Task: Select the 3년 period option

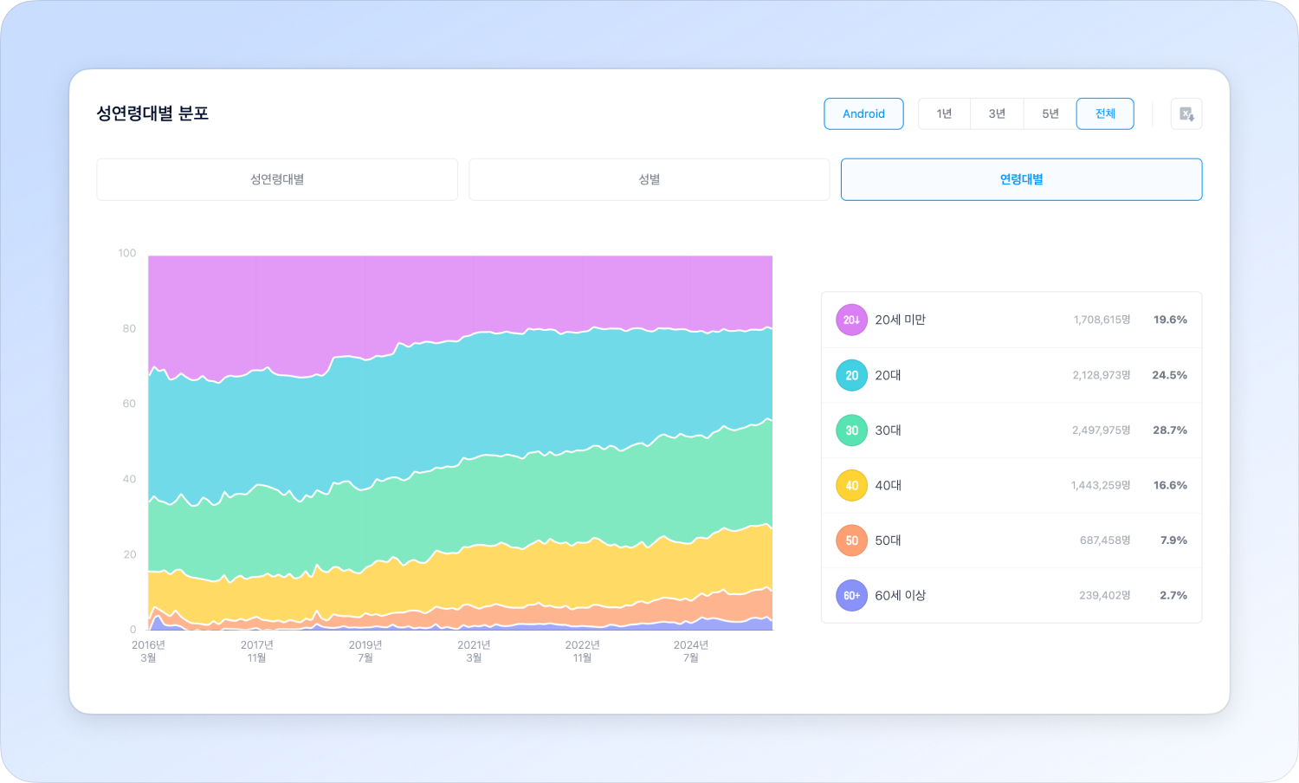Action: tap(997, 113)
